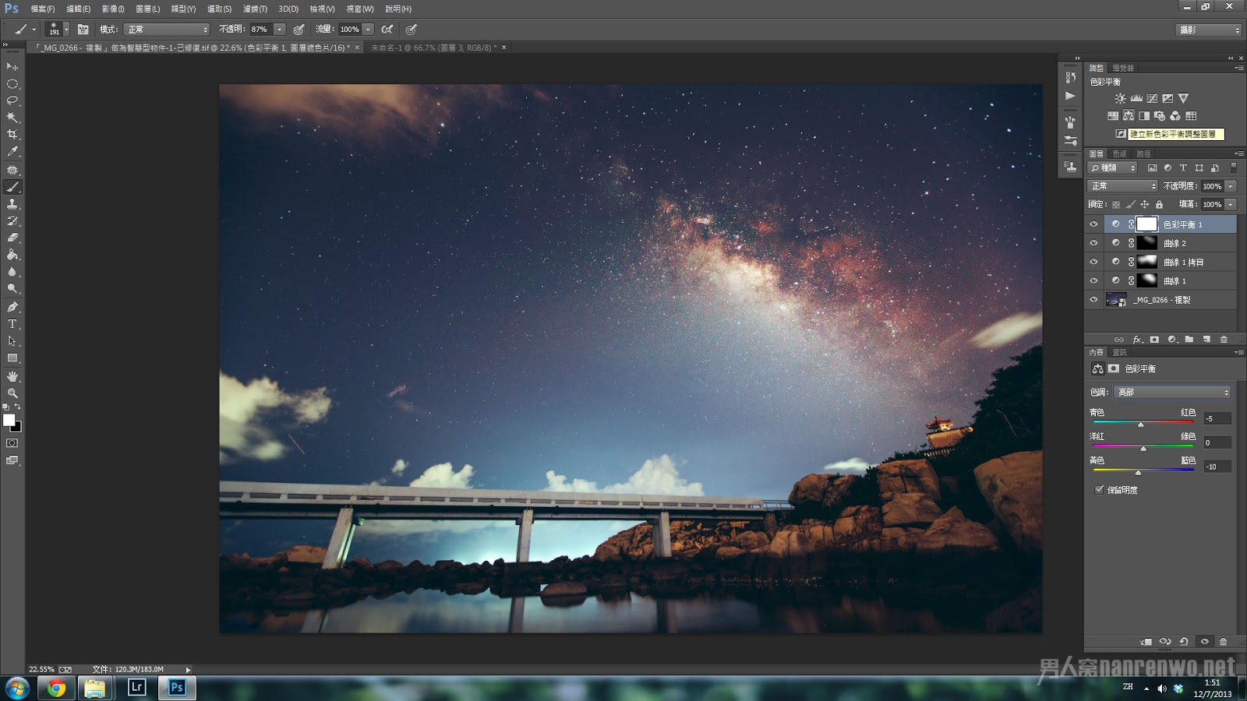The width and height of the screenshot is (1247, 701).
Task: Select the Type tool
Action: (x=12, y=324)
